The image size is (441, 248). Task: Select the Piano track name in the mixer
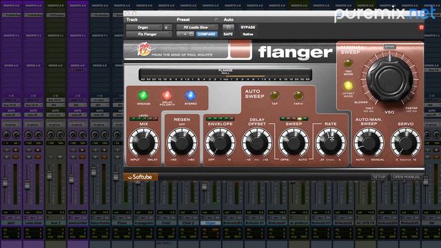[x=122, y=223]
